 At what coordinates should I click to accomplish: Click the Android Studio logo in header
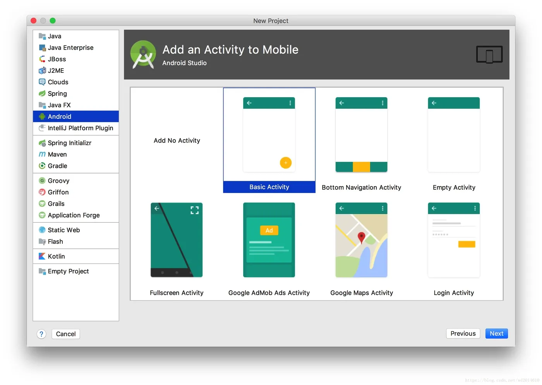[143, 55]
